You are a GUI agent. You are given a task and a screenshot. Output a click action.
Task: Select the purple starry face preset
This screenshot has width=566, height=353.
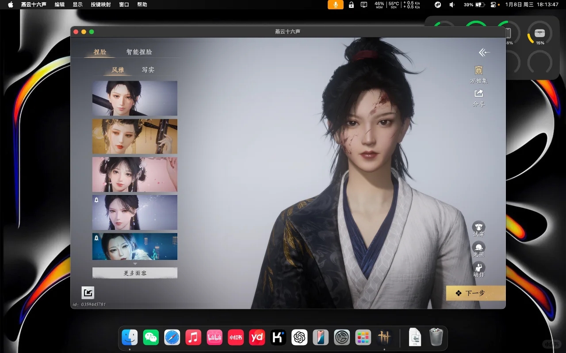tap(135, 212)
